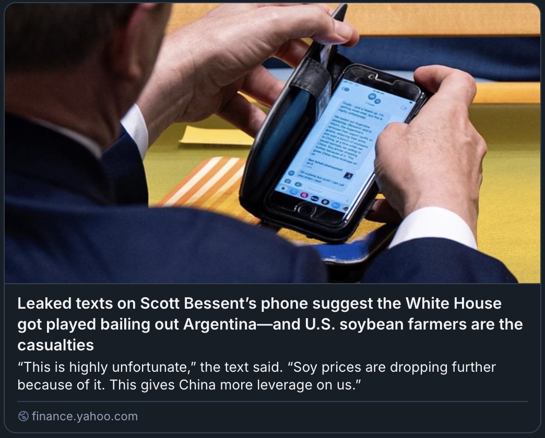Tap the video call icon in the phone's chat header

pyautogui.click(x=404, y=108)
